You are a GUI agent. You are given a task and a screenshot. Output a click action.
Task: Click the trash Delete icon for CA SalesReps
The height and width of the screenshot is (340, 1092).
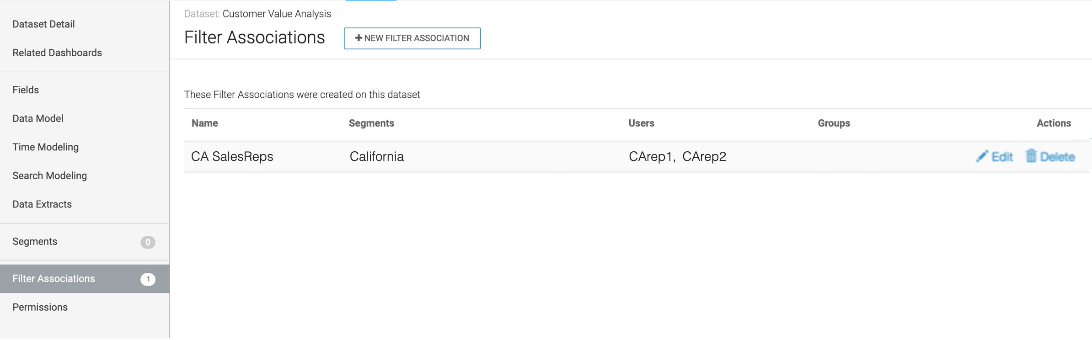tap(1031, 156)
